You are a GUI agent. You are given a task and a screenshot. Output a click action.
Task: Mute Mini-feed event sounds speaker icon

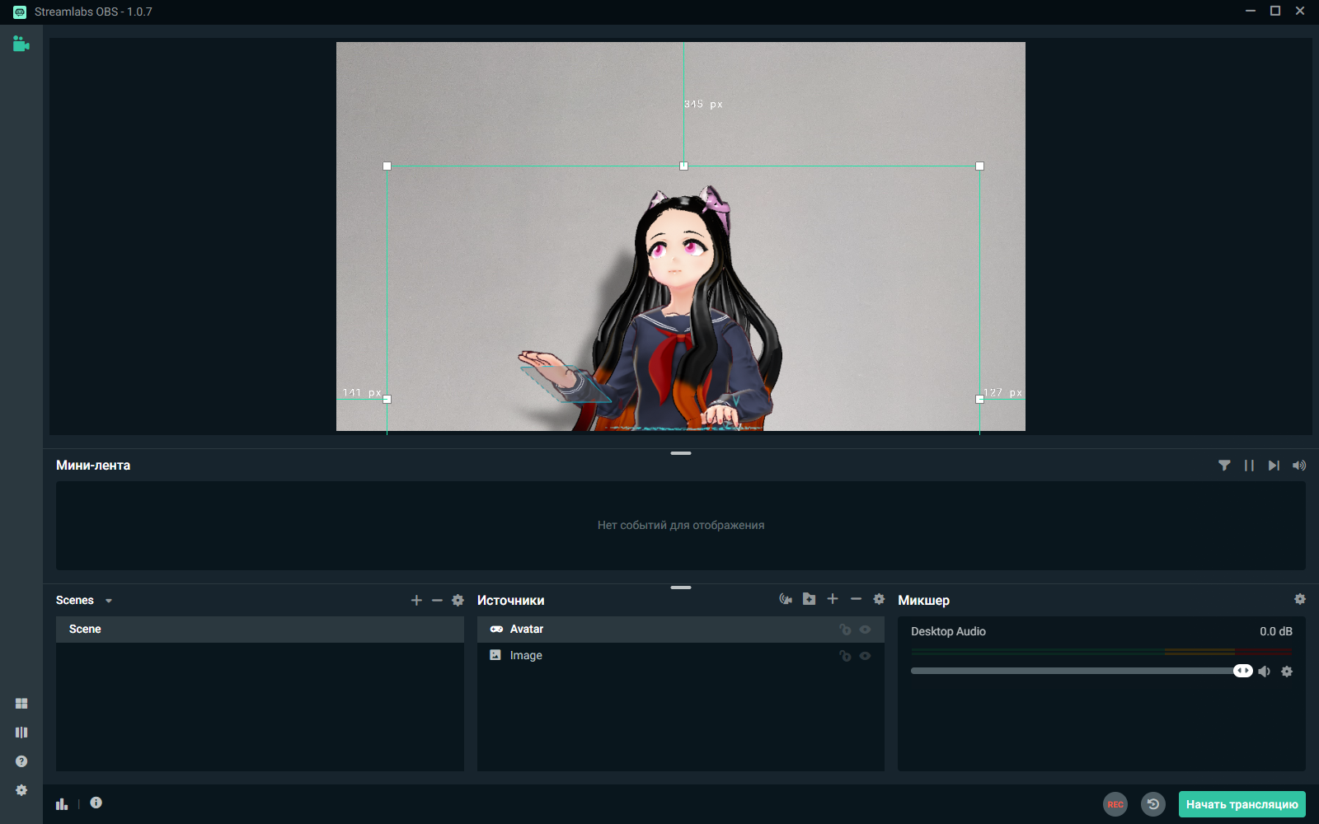[x=1299, y=466]
